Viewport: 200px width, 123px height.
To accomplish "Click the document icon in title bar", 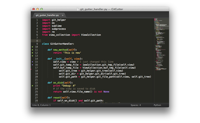I will click(78, 9).
